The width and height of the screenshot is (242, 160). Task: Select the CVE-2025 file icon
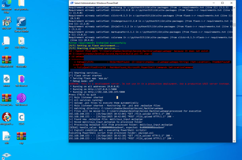coord(21,41)
